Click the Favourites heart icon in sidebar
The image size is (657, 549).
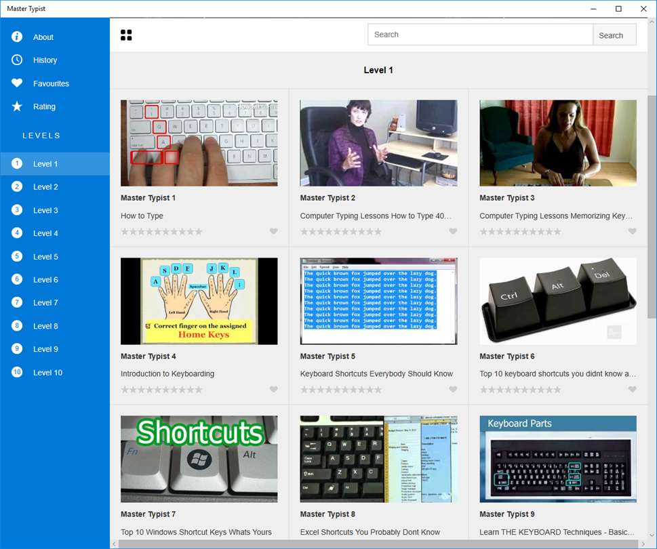coord(17,83)
